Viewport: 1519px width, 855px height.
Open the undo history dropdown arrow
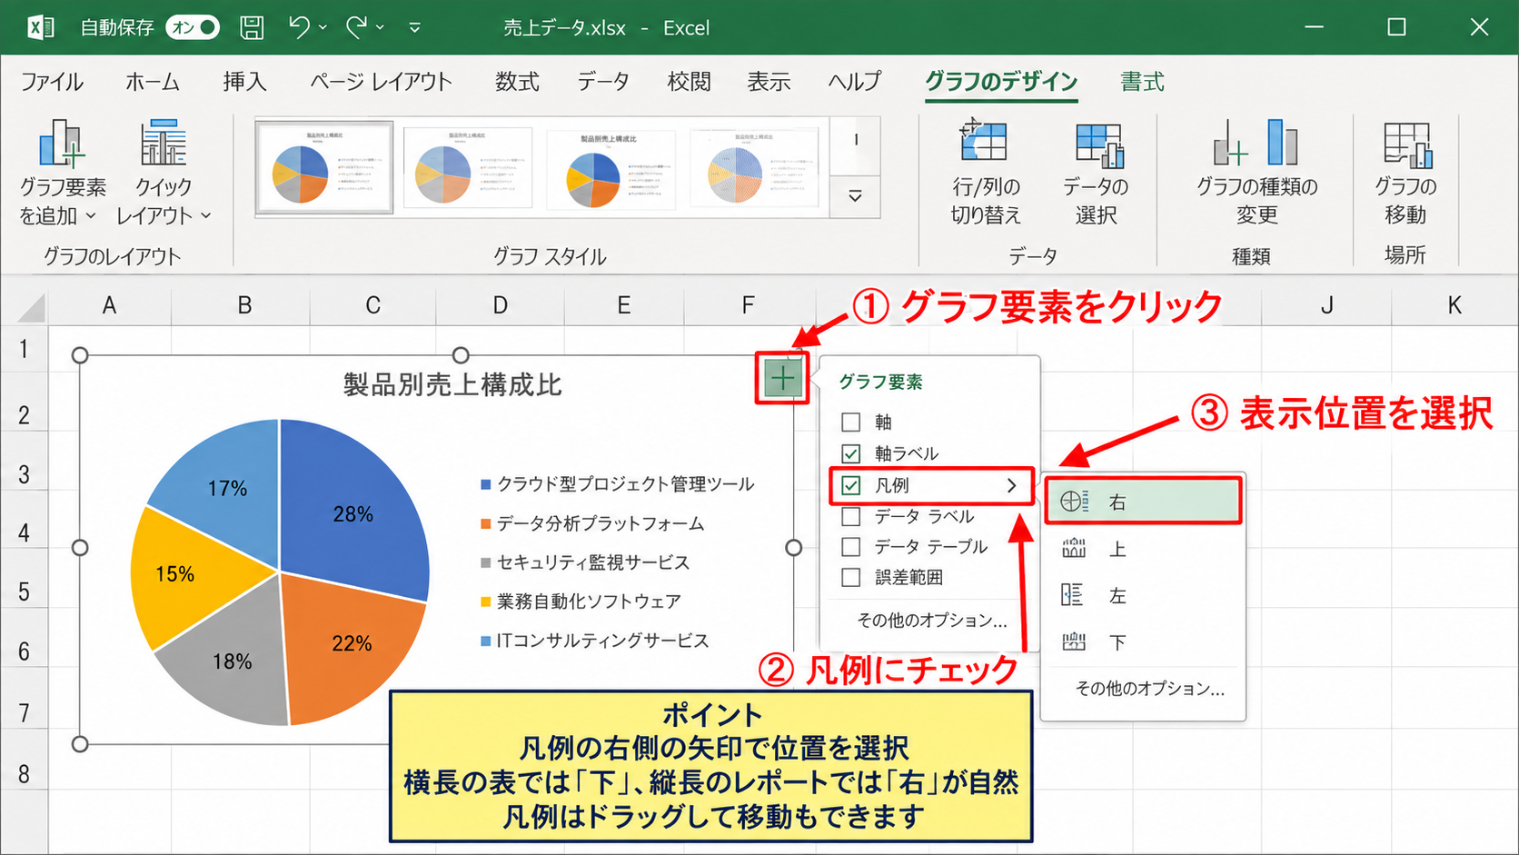(323, 28)
